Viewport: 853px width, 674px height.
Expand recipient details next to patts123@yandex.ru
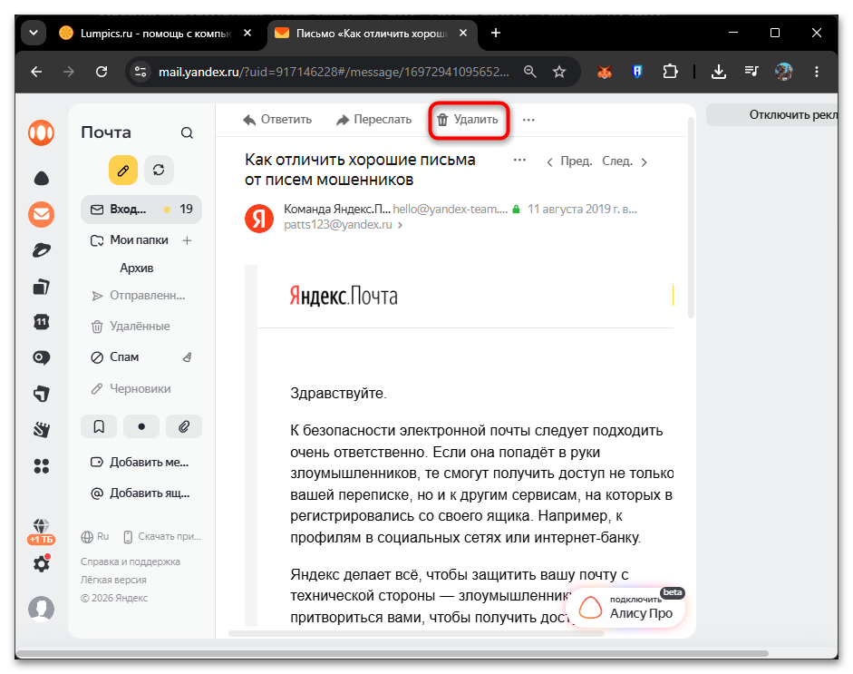tap(400, 225)
